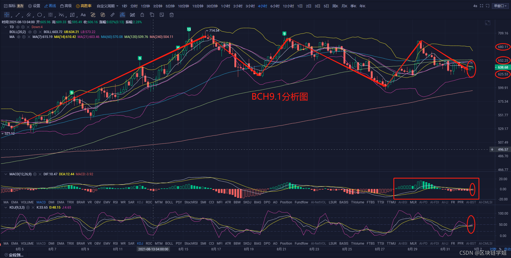Open Elliott wave tool submenu arrow
511x258 pixels.
pyautogui.click(x=66, y=17)
